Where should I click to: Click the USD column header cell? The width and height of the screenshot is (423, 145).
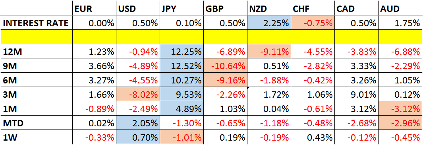tap(138, 9)
